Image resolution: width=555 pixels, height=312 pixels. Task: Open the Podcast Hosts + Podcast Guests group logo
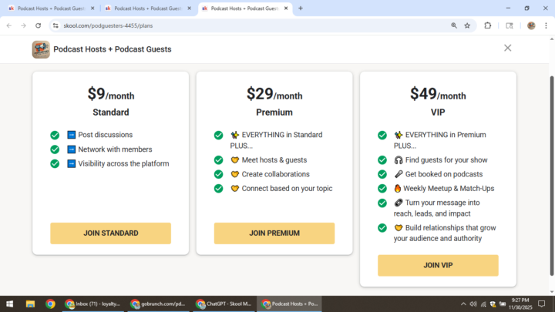click(41, 49)
